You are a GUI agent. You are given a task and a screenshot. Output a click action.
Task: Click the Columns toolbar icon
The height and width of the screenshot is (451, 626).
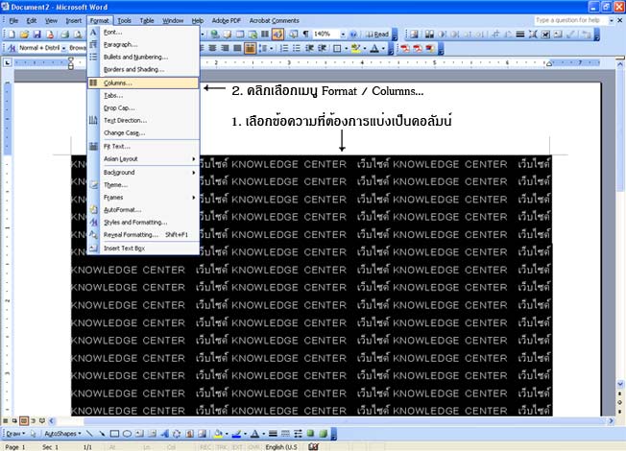(265, 35)
